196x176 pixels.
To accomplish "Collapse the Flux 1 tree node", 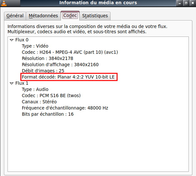I will (x=12, y=83).
